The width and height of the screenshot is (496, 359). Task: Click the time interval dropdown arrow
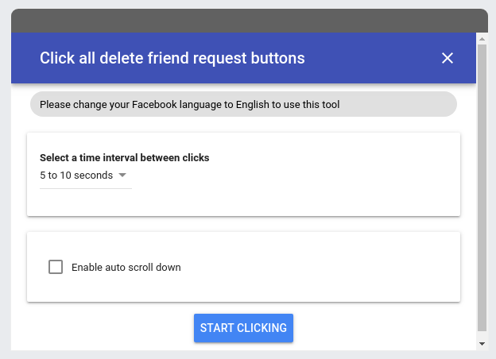pos(122,176)
